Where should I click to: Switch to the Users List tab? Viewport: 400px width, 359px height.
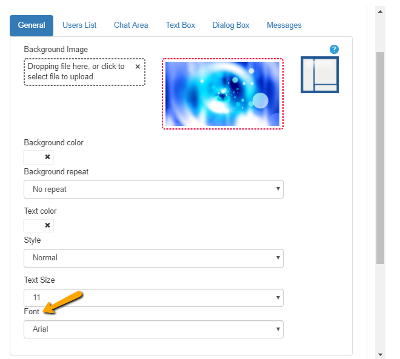click(79, 25)
